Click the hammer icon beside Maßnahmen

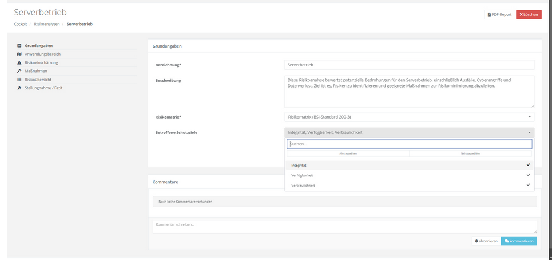click(x=19, y=71)
